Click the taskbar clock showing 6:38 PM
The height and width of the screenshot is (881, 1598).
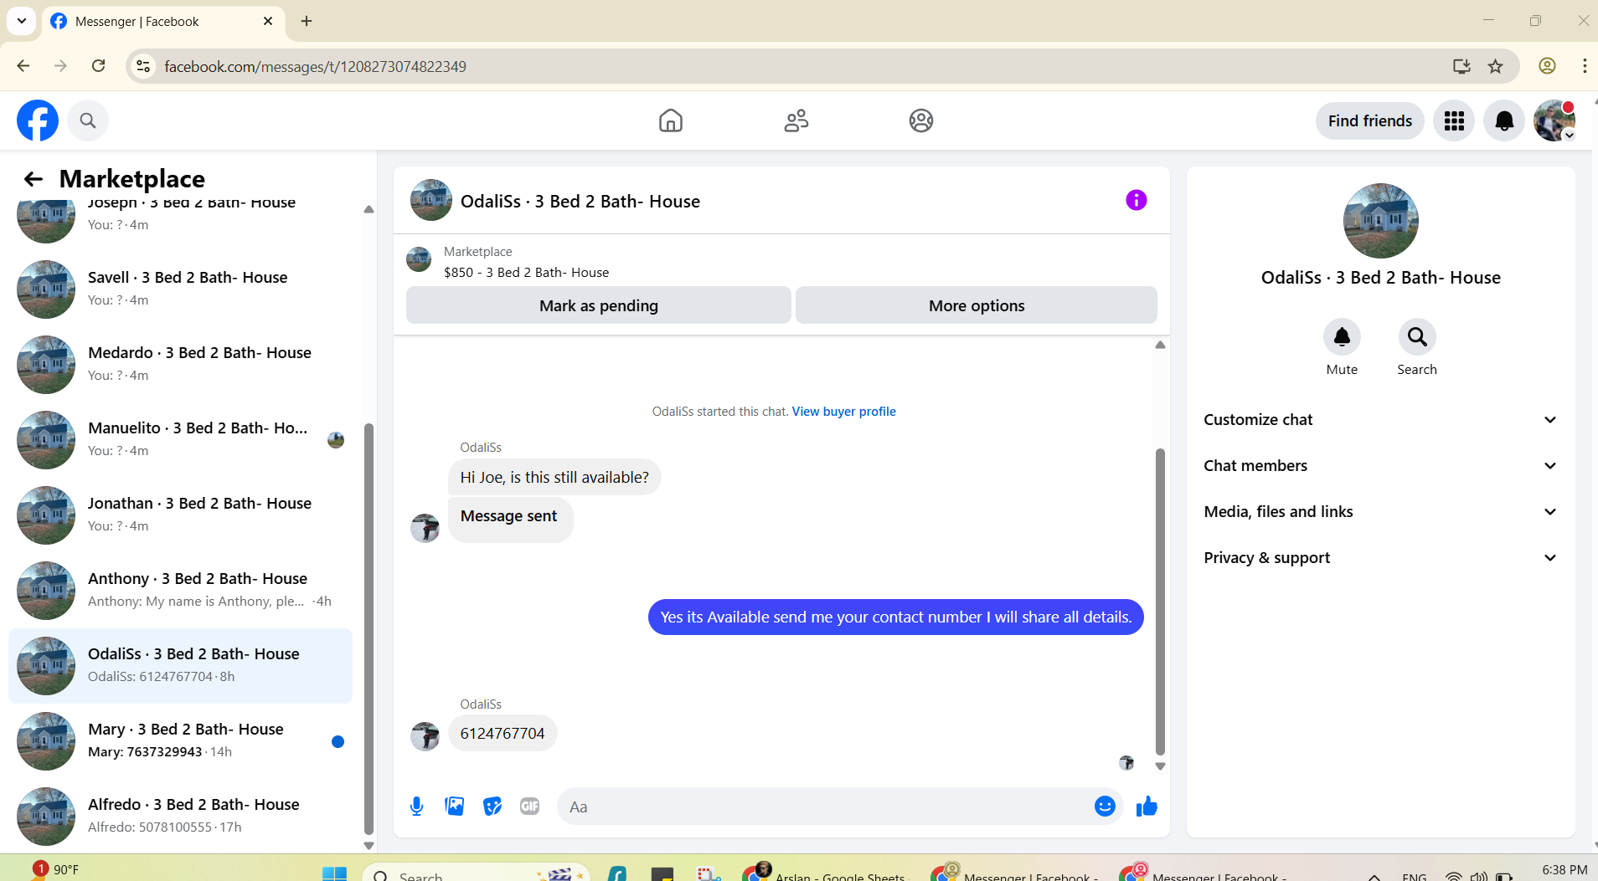pos(1564,870)
